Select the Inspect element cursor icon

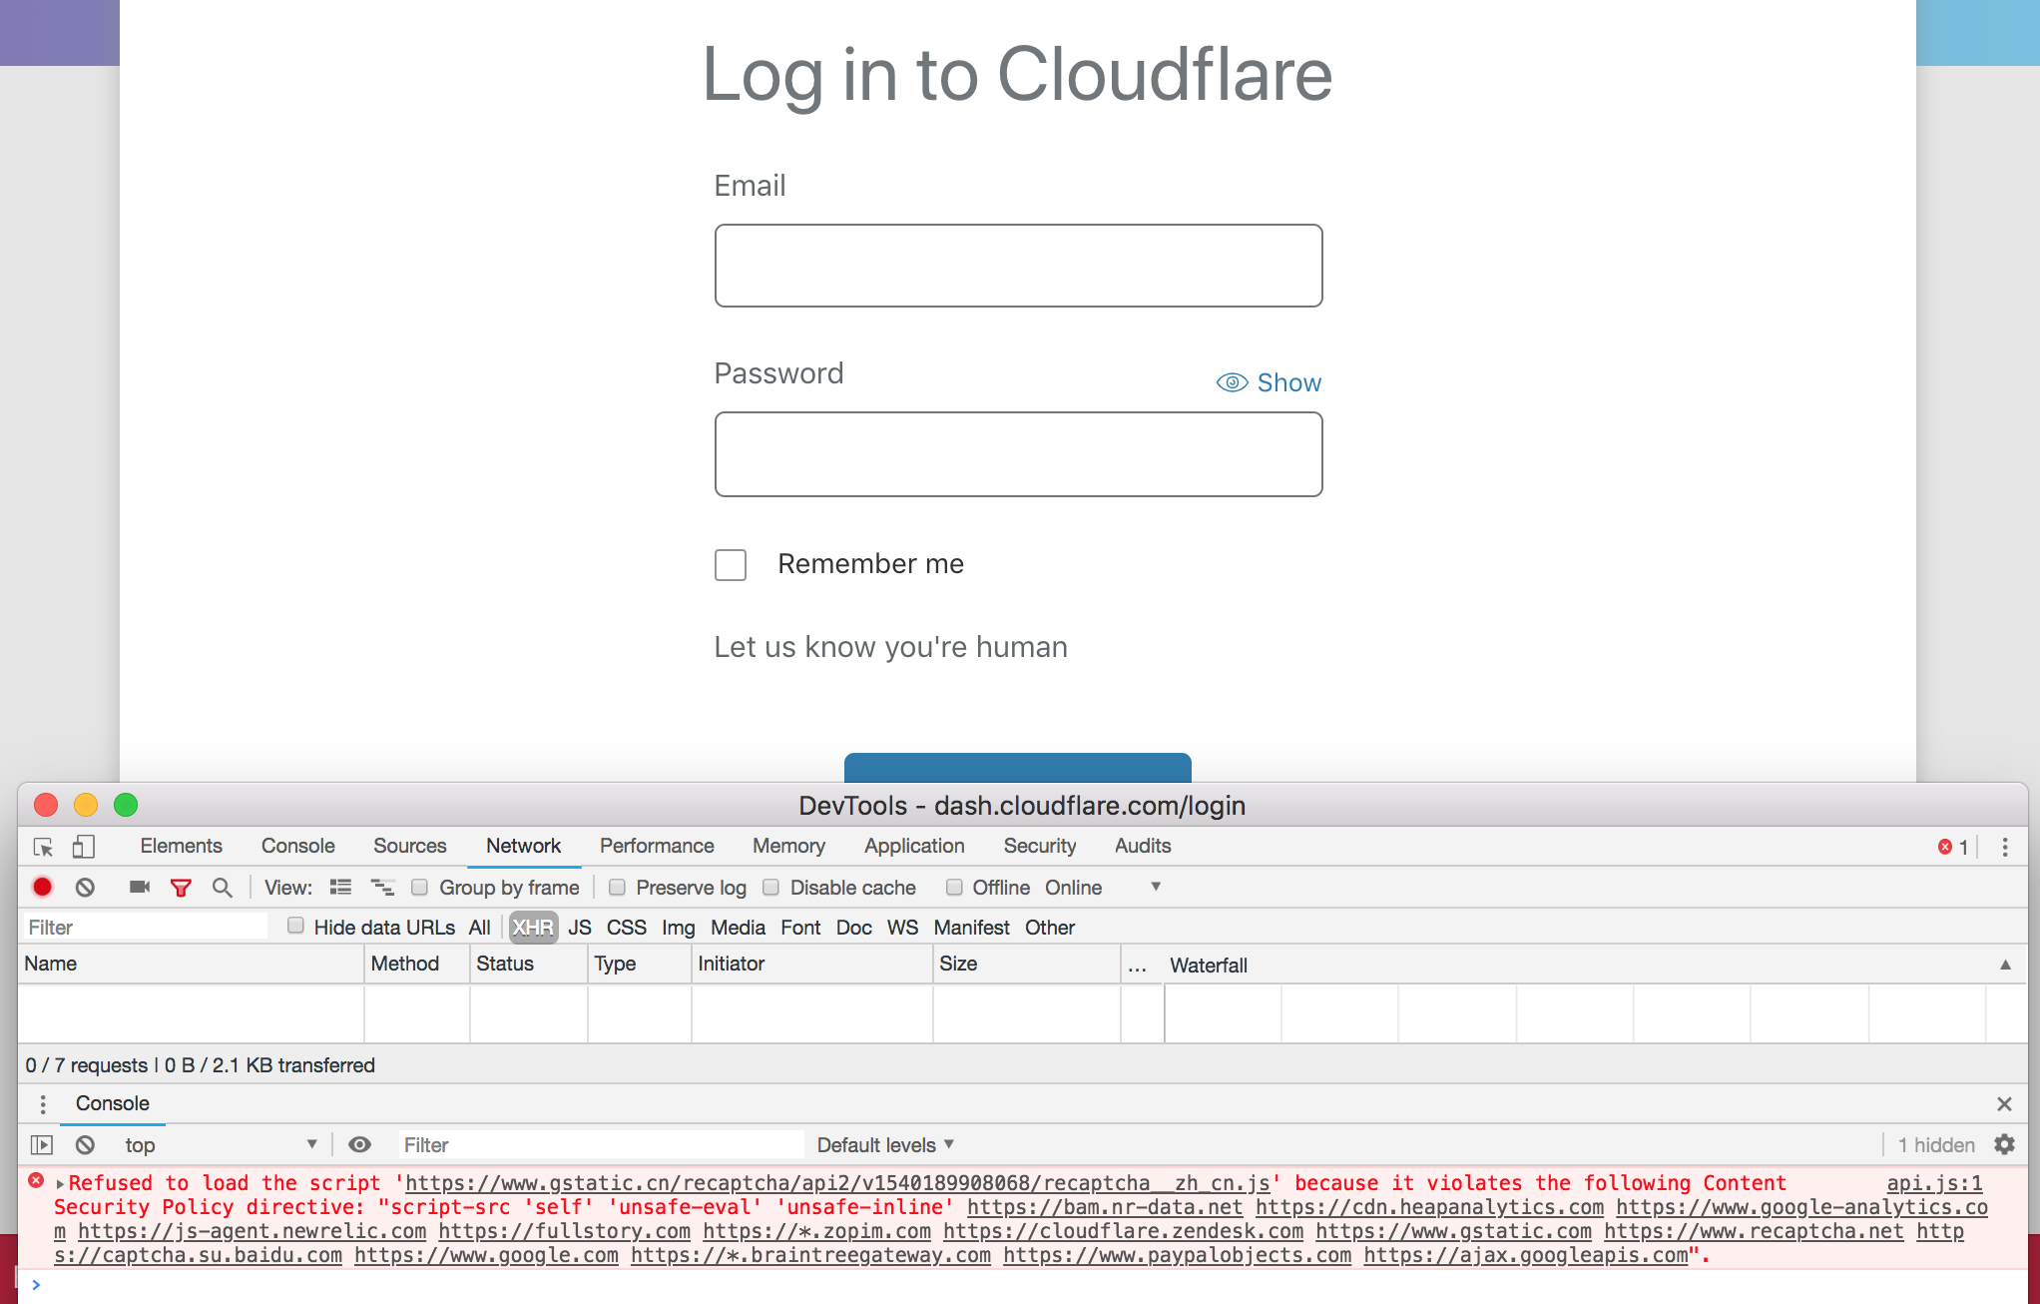42,846
